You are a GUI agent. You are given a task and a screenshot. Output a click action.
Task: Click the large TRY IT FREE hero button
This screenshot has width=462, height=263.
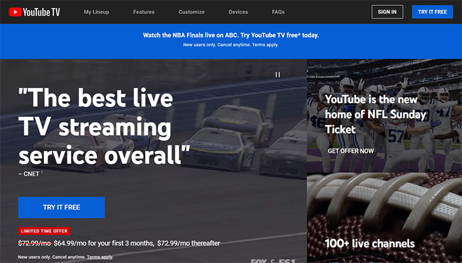tap(61, 208)
